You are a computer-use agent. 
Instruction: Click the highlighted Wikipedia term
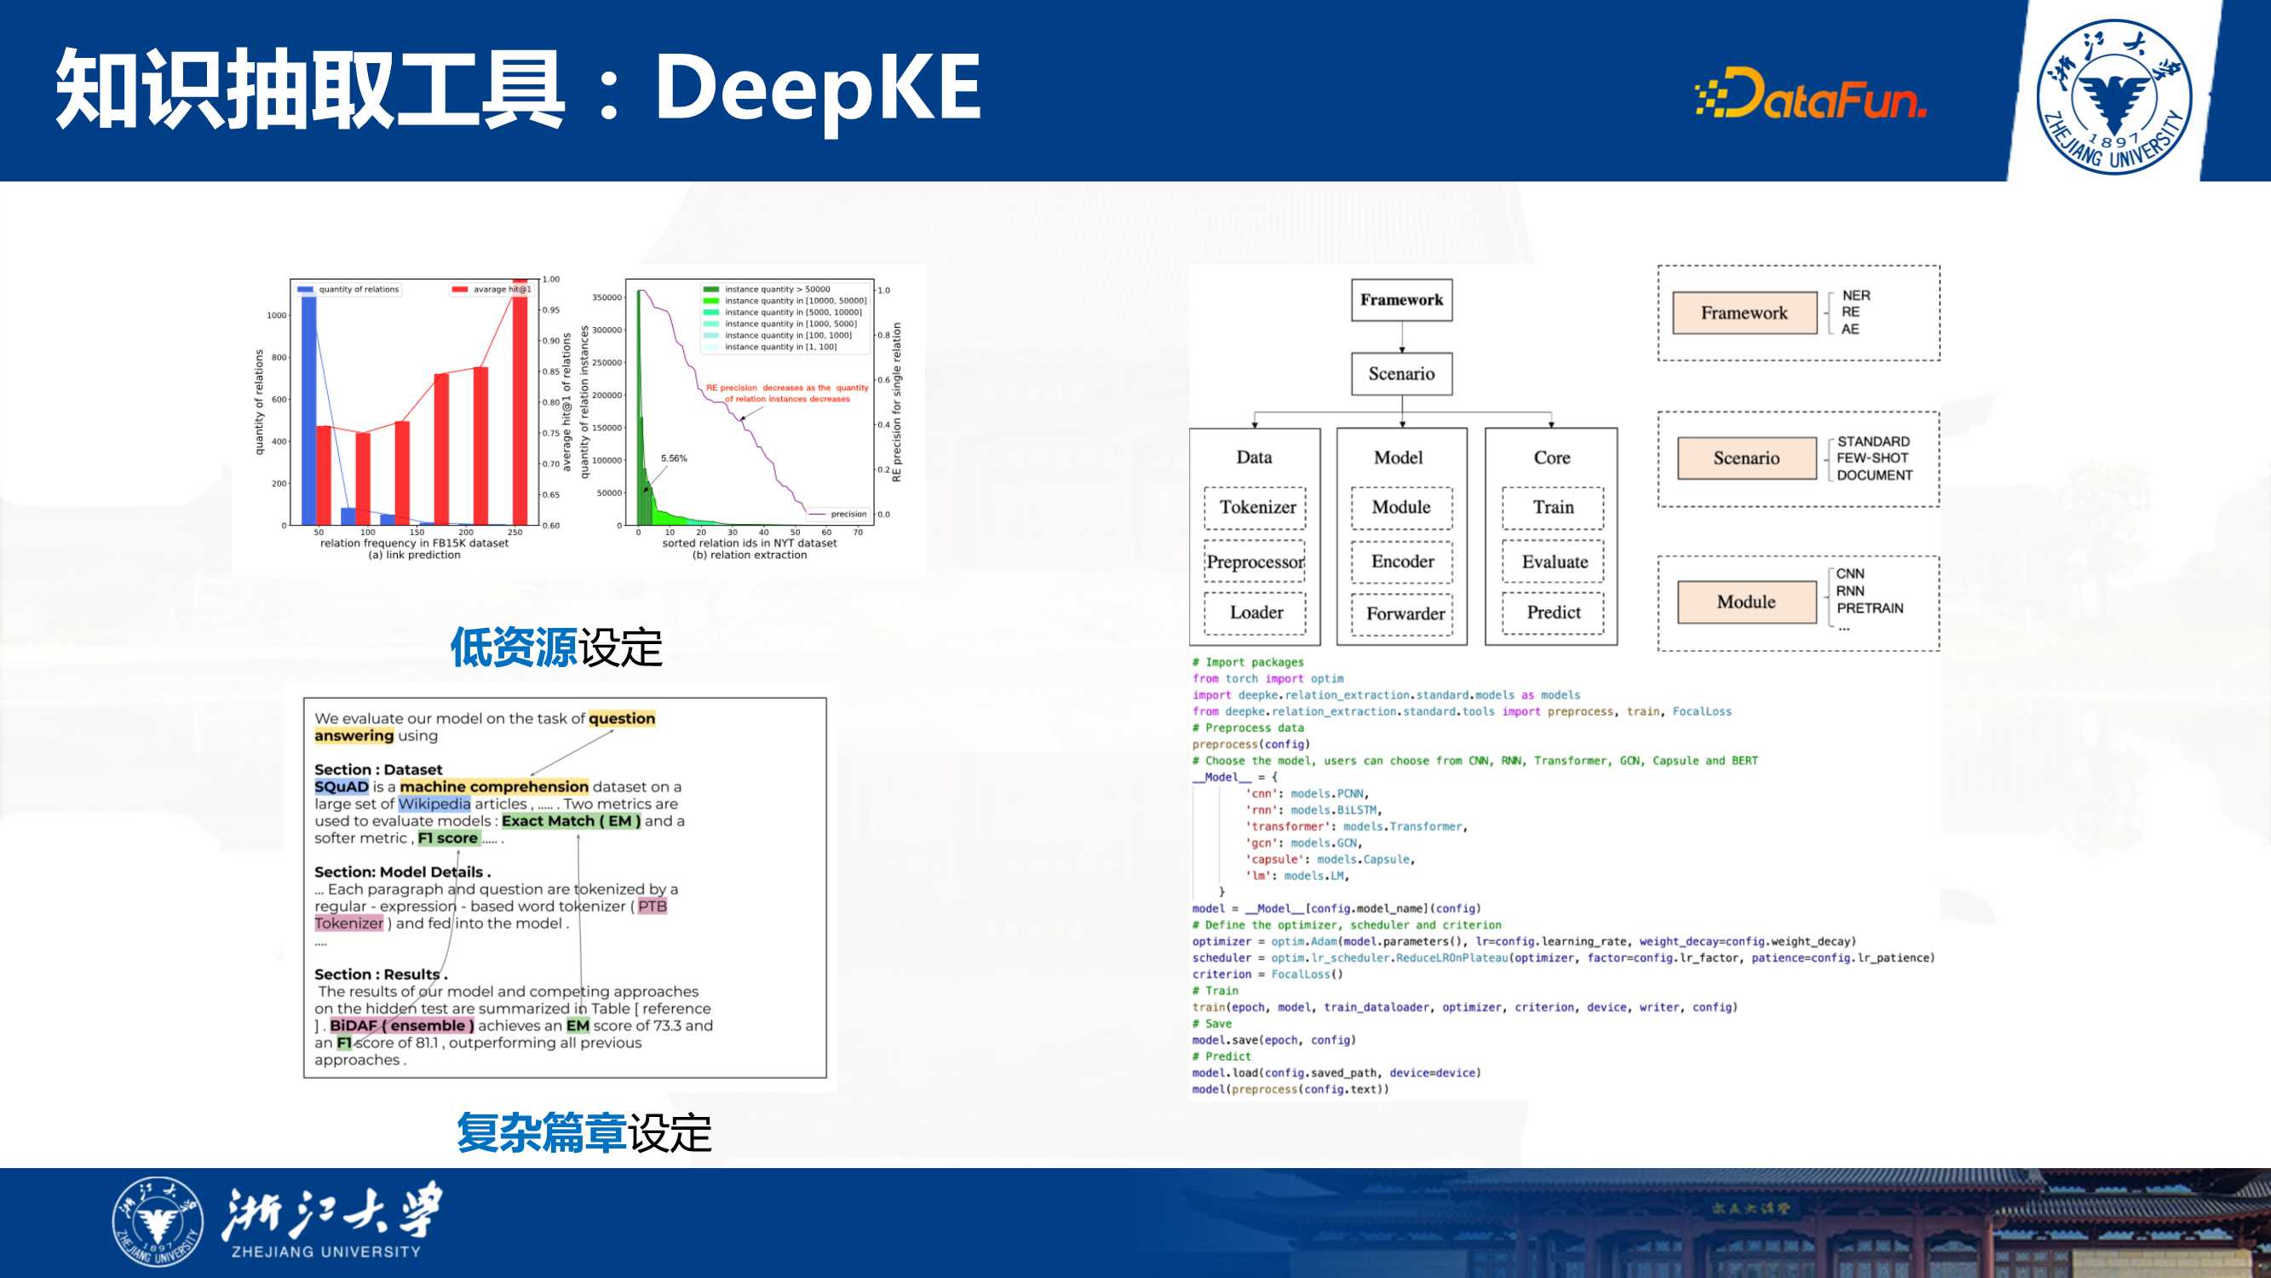click(x=434, y=803)
